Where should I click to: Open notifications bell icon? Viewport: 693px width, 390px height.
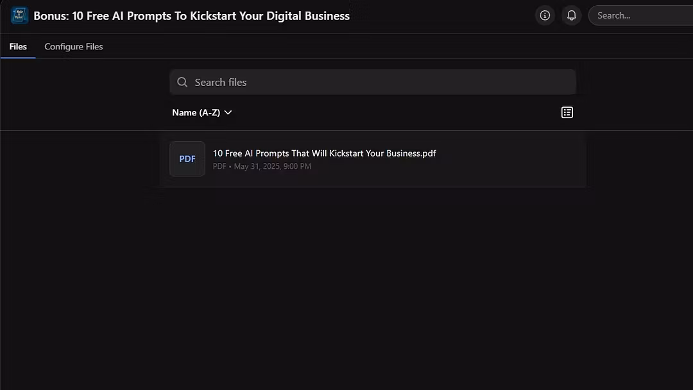pyautogui.click(x=572, y=15)
